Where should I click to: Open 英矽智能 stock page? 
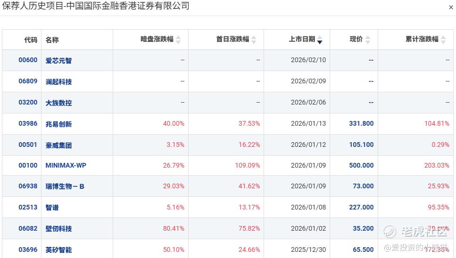coord(58,250)
